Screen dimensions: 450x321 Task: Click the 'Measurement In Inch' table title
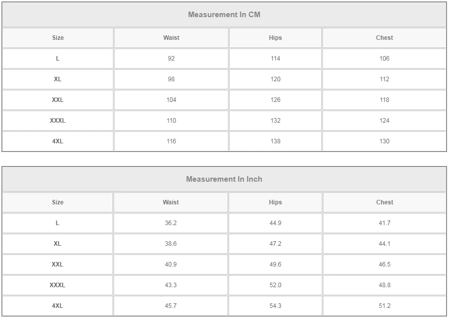[224, 179]
